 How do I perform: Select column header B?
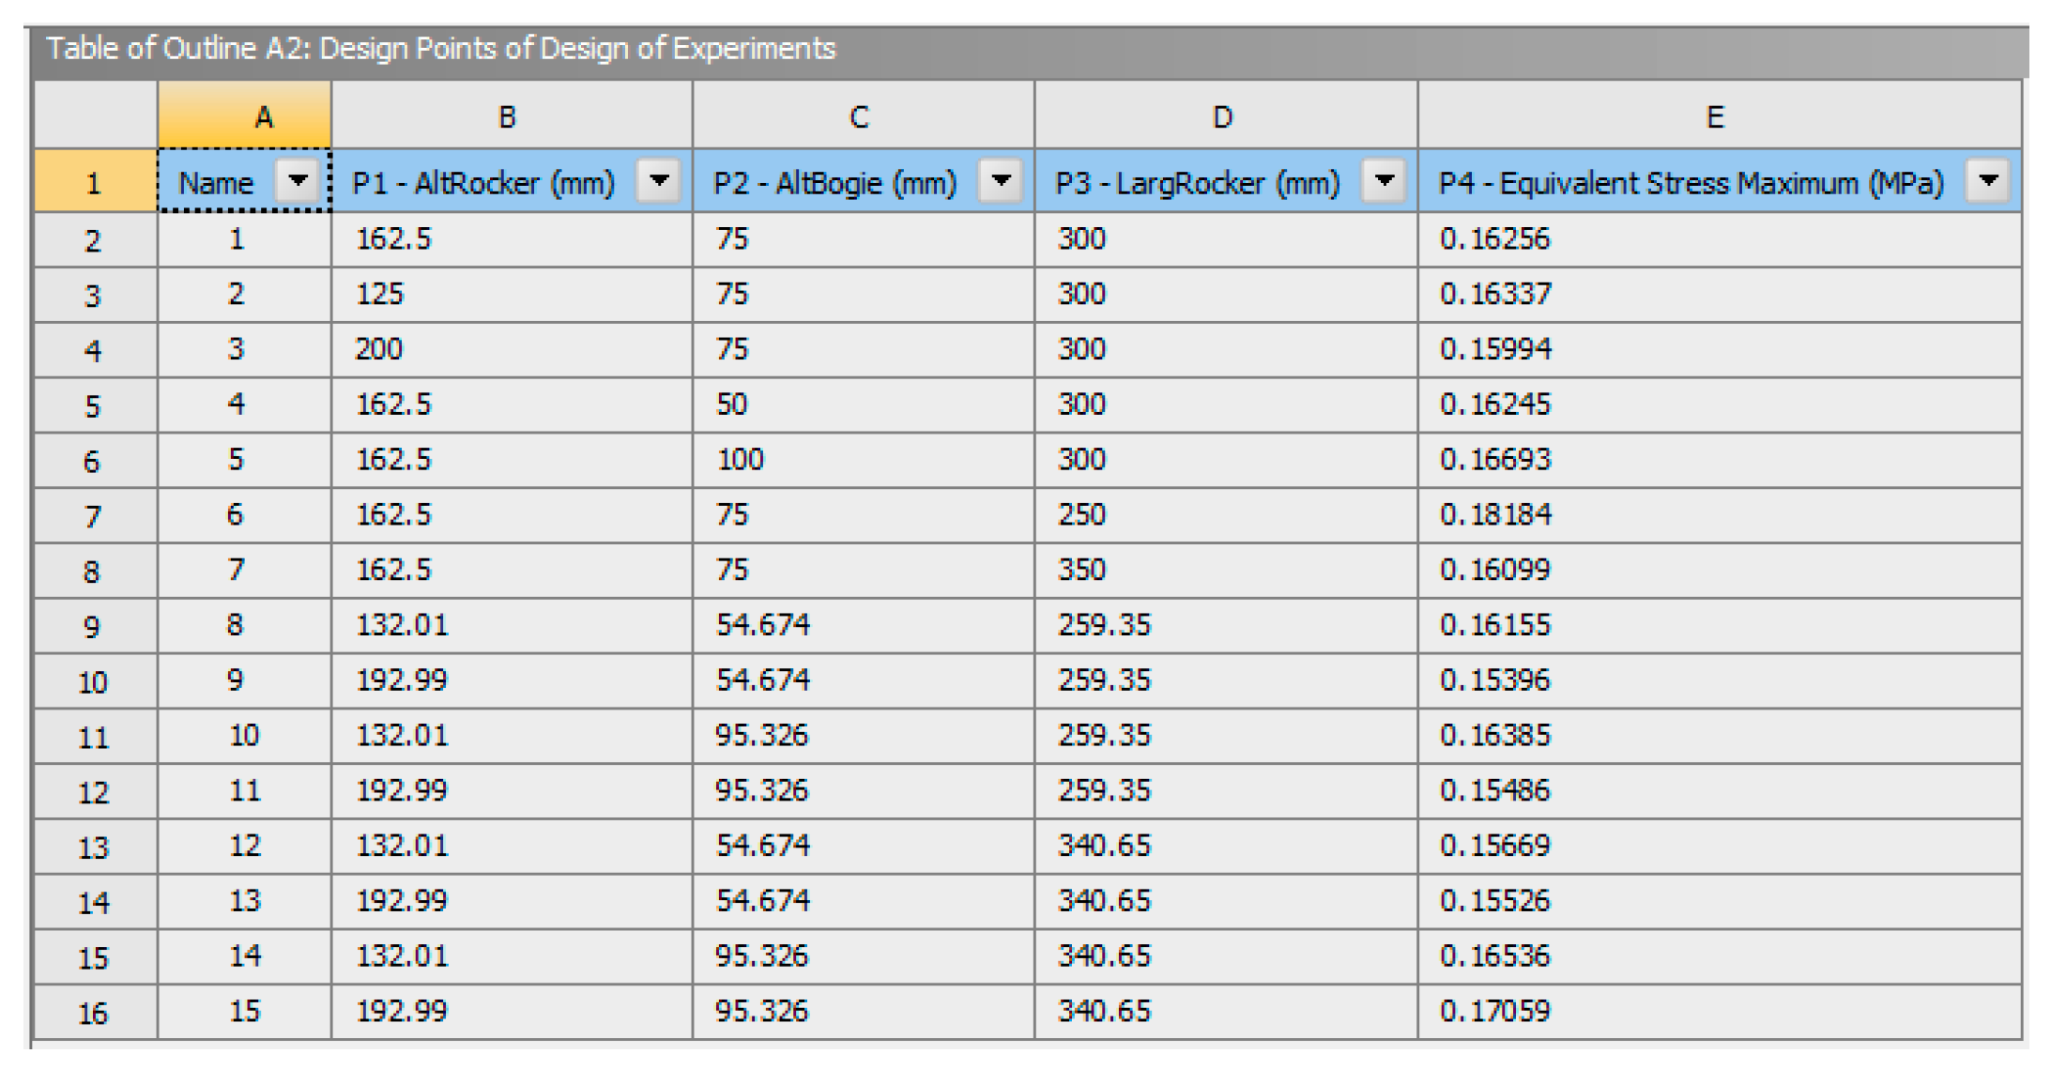510,116
